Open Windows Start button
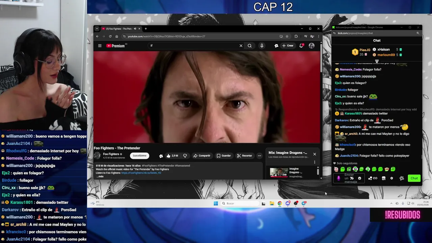Screen dimensions: 432x243 click(216, 204)
